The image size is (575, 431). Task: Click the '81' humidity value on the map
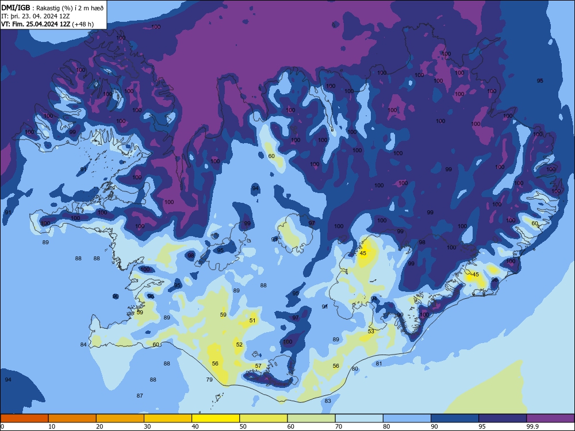pyautogui.click(x=379, y=364)
